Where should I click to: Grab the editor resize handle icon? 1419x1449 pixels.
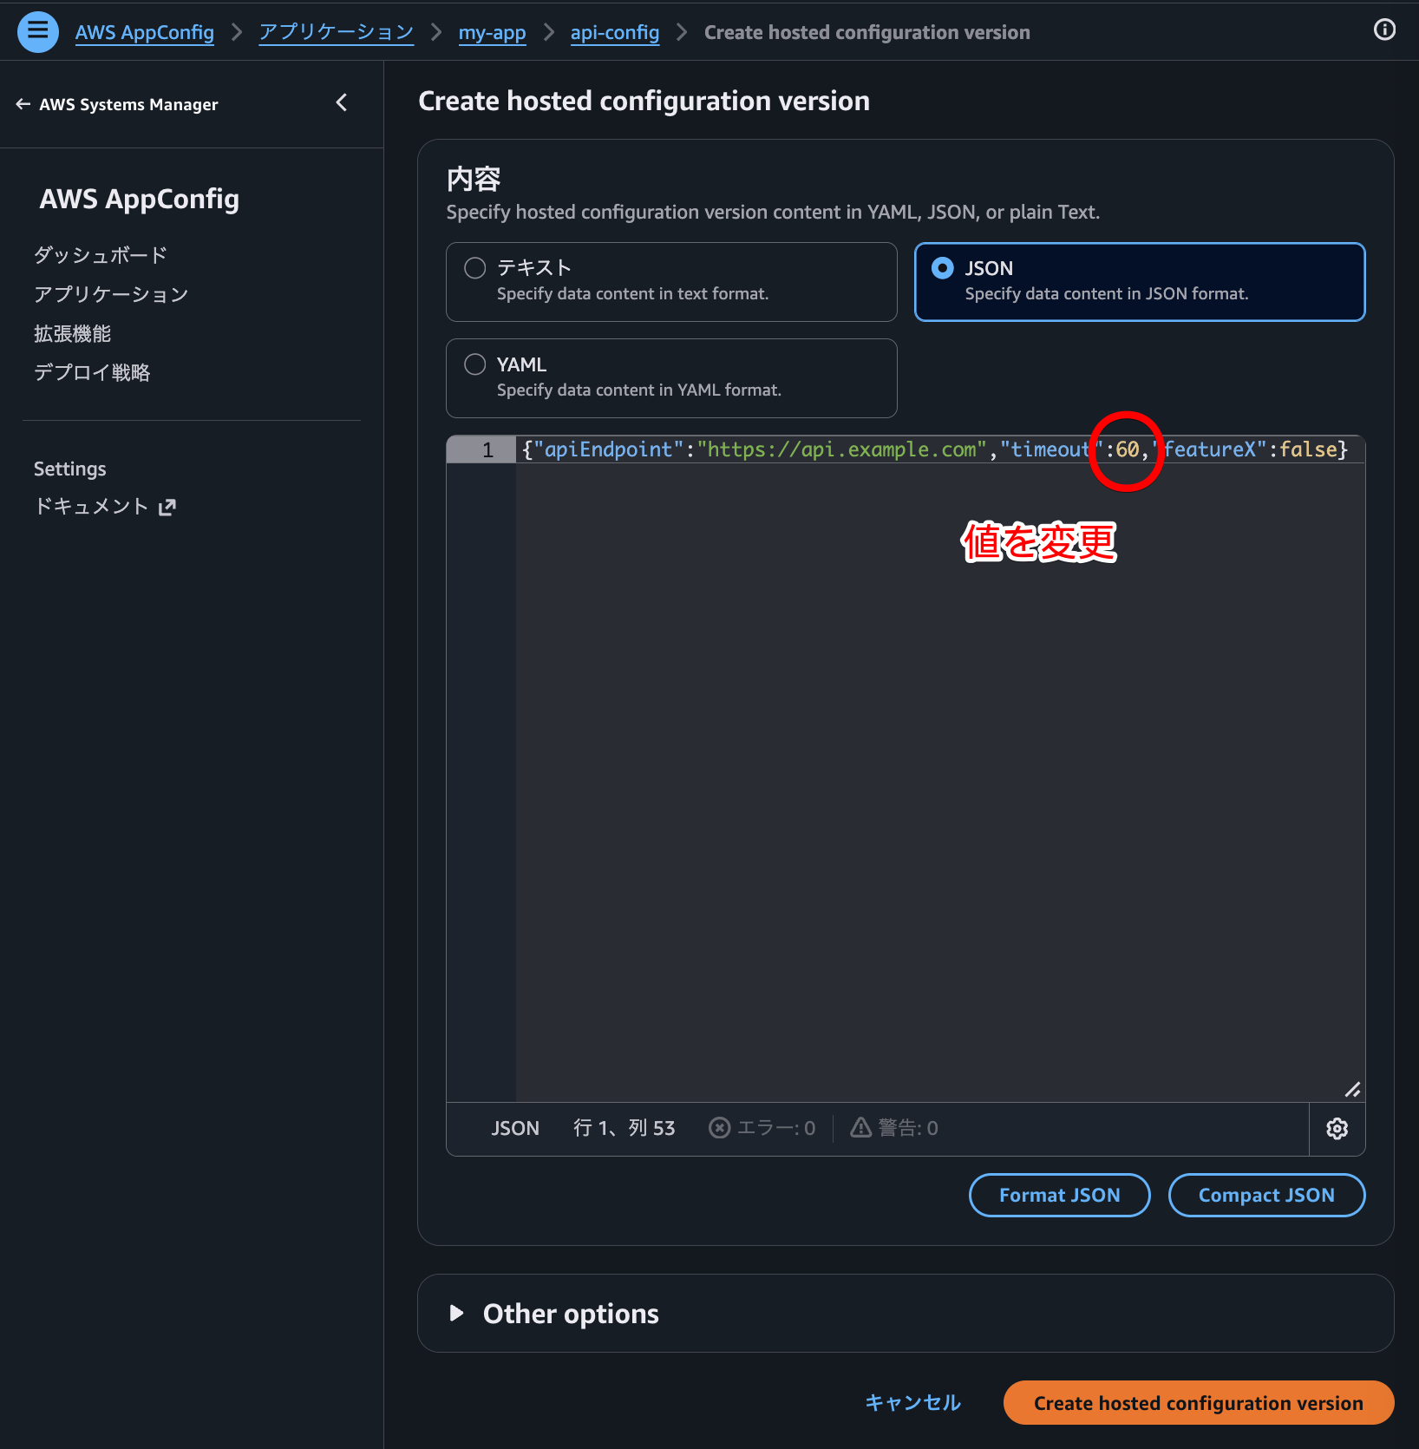pyautogui.click(x=1352, y=1090)
